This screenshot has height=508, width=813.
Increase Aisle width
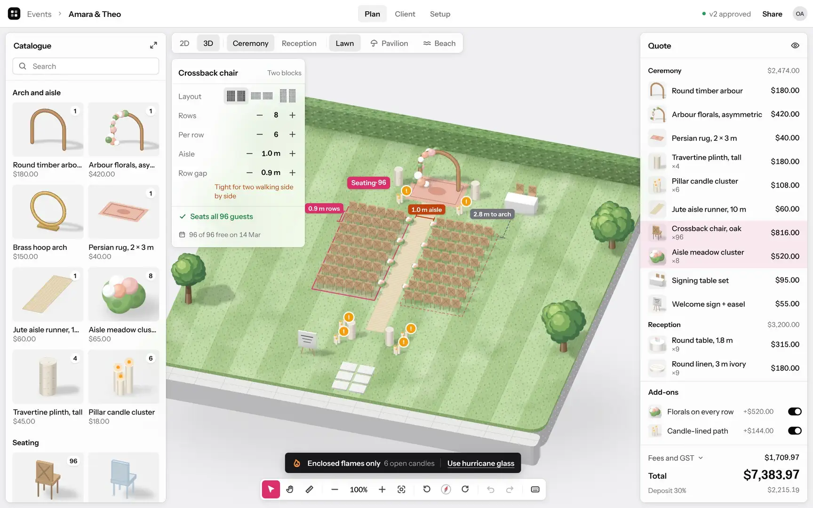point(292,154)
